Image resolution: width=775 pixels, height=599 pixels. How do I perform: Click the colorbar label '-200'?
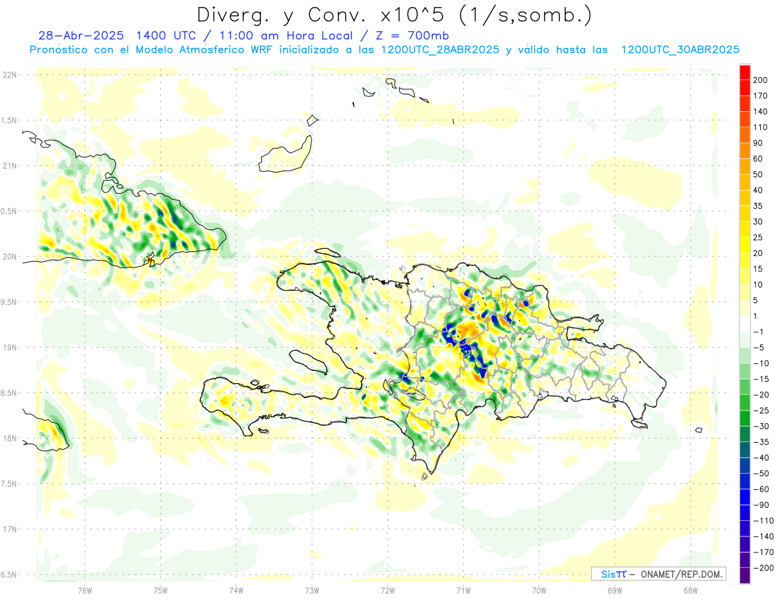[x=765, y=568]
